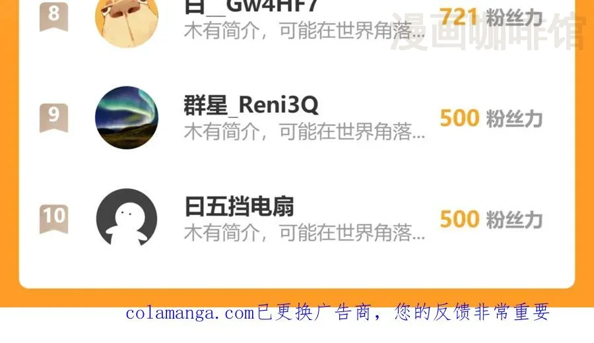This screenshot has width=594, height=343.
Task: Click the bio text under 日五挡电扇
Action: [x=304, y=232]
